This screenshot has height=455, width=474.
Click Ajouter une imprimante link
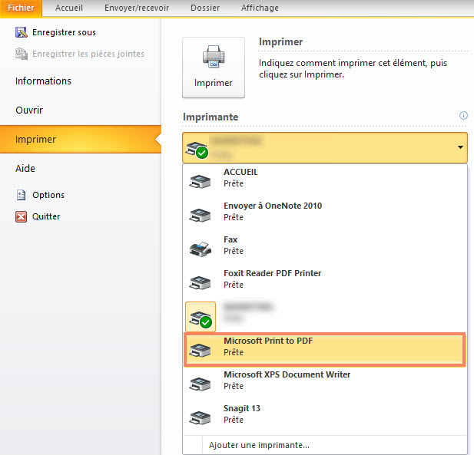[259, 445]
